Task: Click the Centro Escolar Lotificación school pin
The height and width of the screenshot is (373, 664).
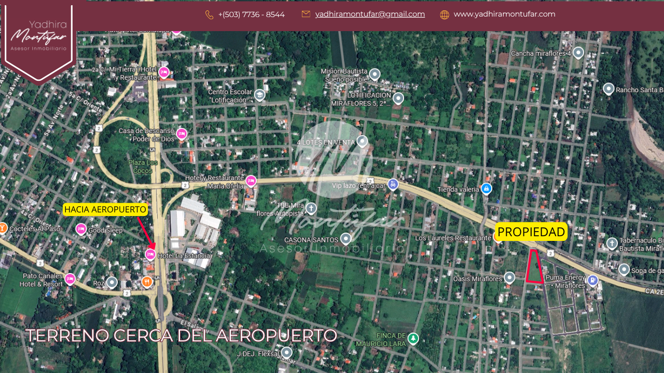Action: 260,95
